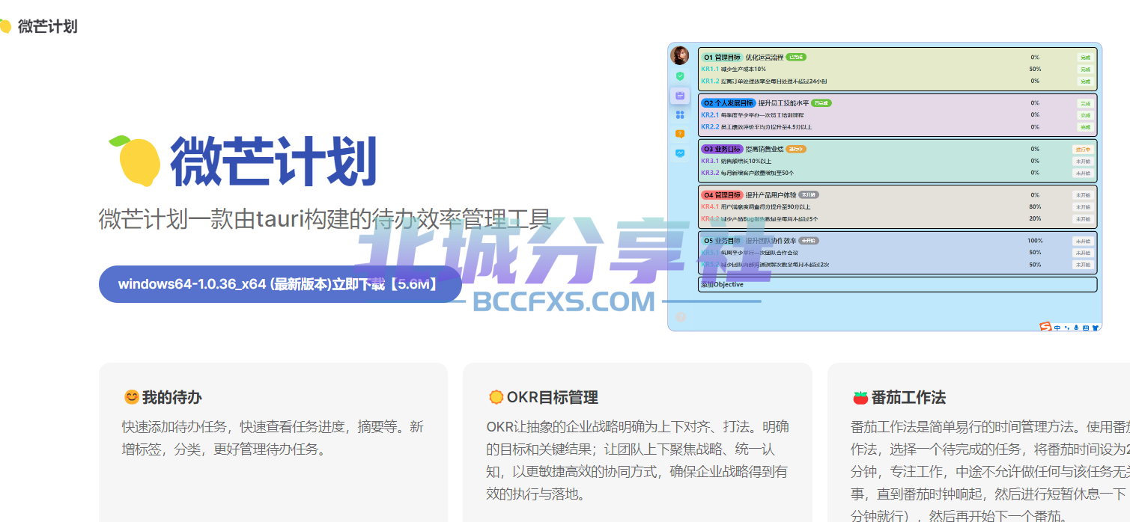
Task: Click the 完成 button for KR1.1
Action: click(1084, 70)
